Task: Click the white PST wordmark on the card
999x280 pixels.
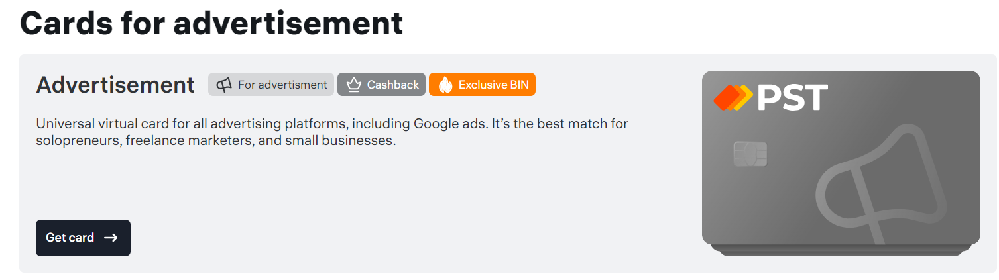Action: [x=792, y=98]
